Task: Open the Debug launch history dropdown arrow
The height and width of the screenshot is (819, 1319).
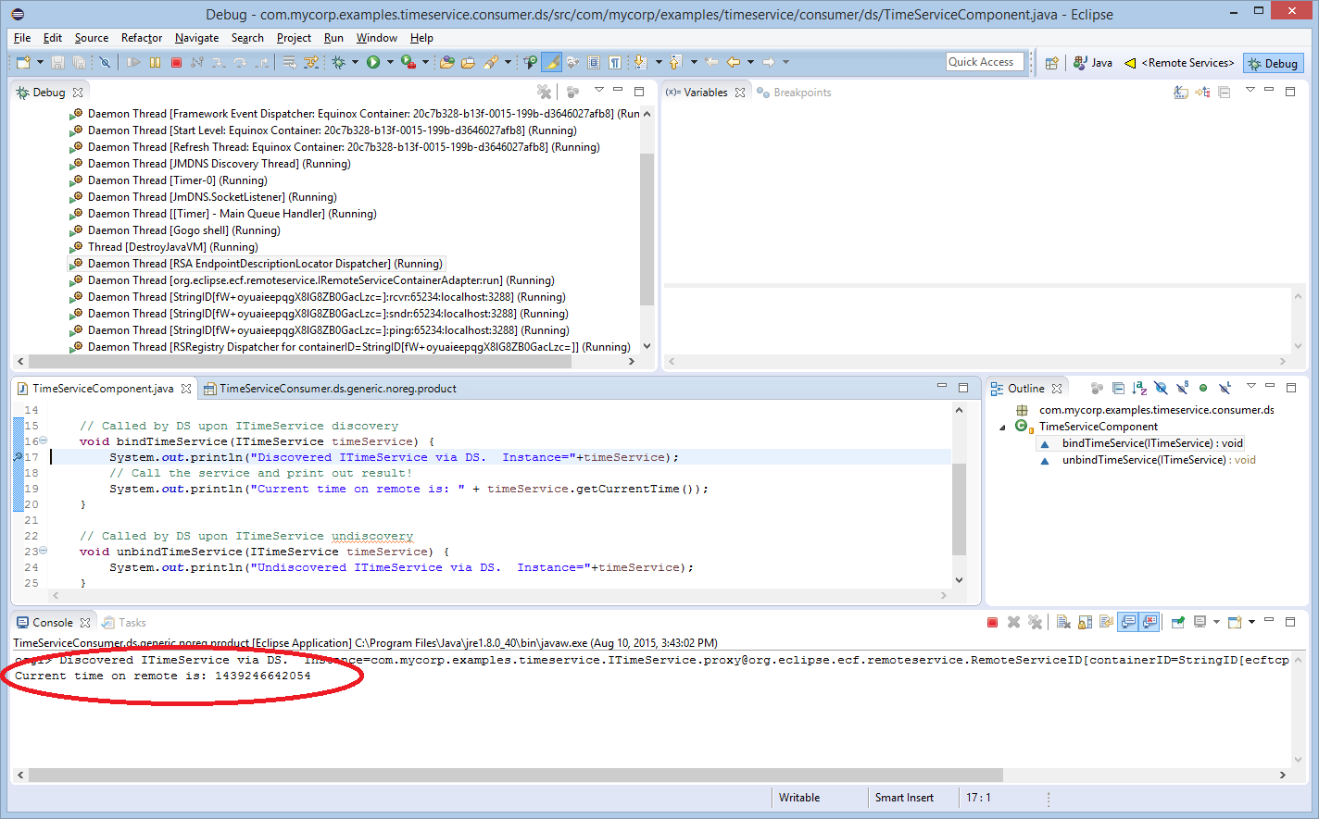Action: pyautogui.click(x=355, y=62)
